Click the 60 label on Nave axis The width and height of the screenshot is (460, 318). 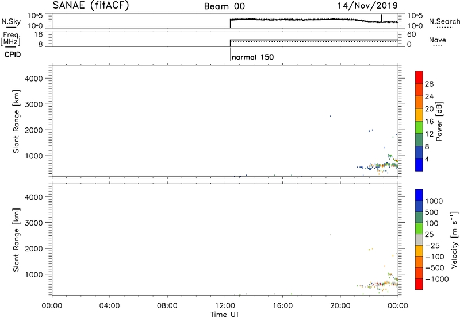click(411, 34)
